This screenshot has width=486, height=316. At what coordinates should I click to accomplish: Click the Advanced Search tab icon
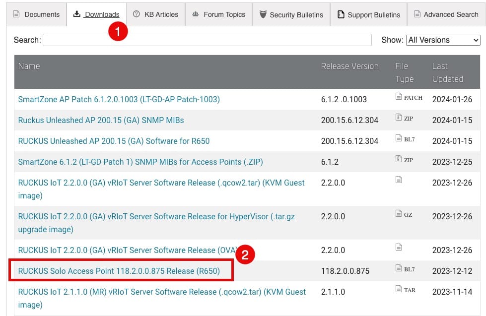pyautogui.click(x=417, y=14)
